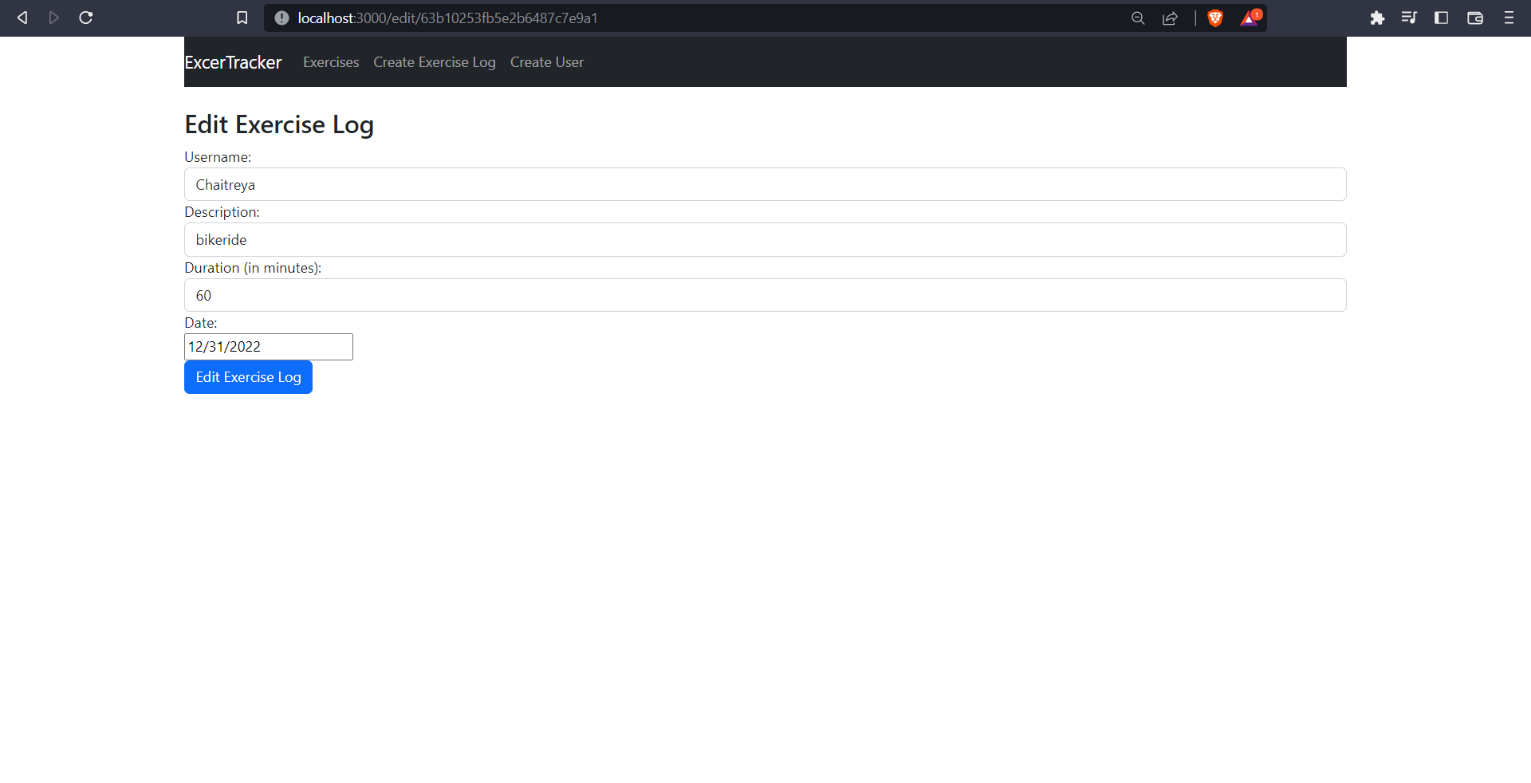The image size is (1531, 783).
Task: Open the Create Exercise Log link
Action: [x=435, y=61]
